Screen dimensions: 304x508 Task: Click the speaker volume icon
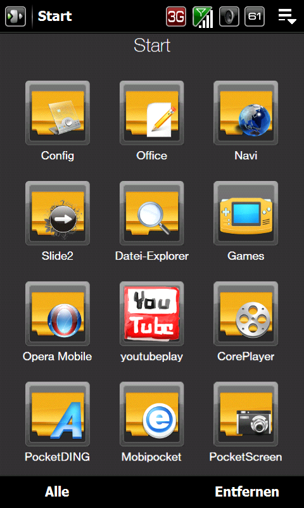(229, 17)
